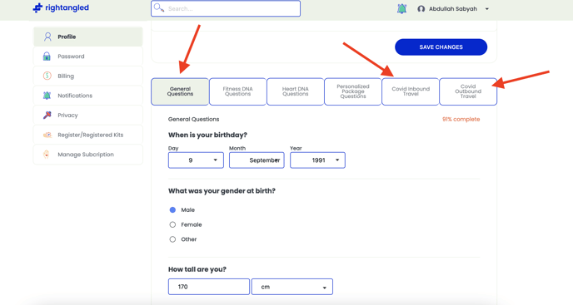The image size is (573, 305).
Task: Open the height unit cm dropdown
Action: click(292, 287)
